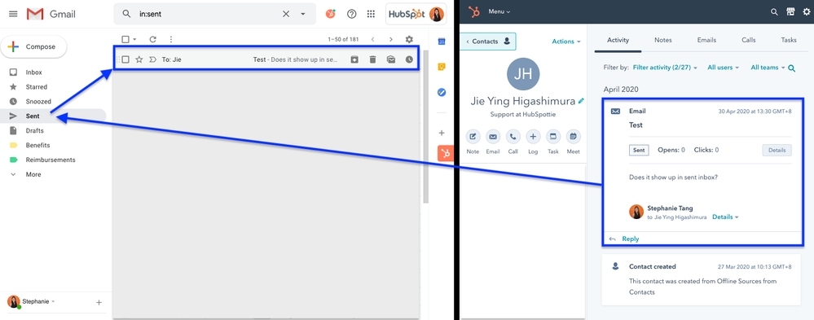
Task: Tick the checkbox for the email to Jie
Action: click(x=125, y=59)
